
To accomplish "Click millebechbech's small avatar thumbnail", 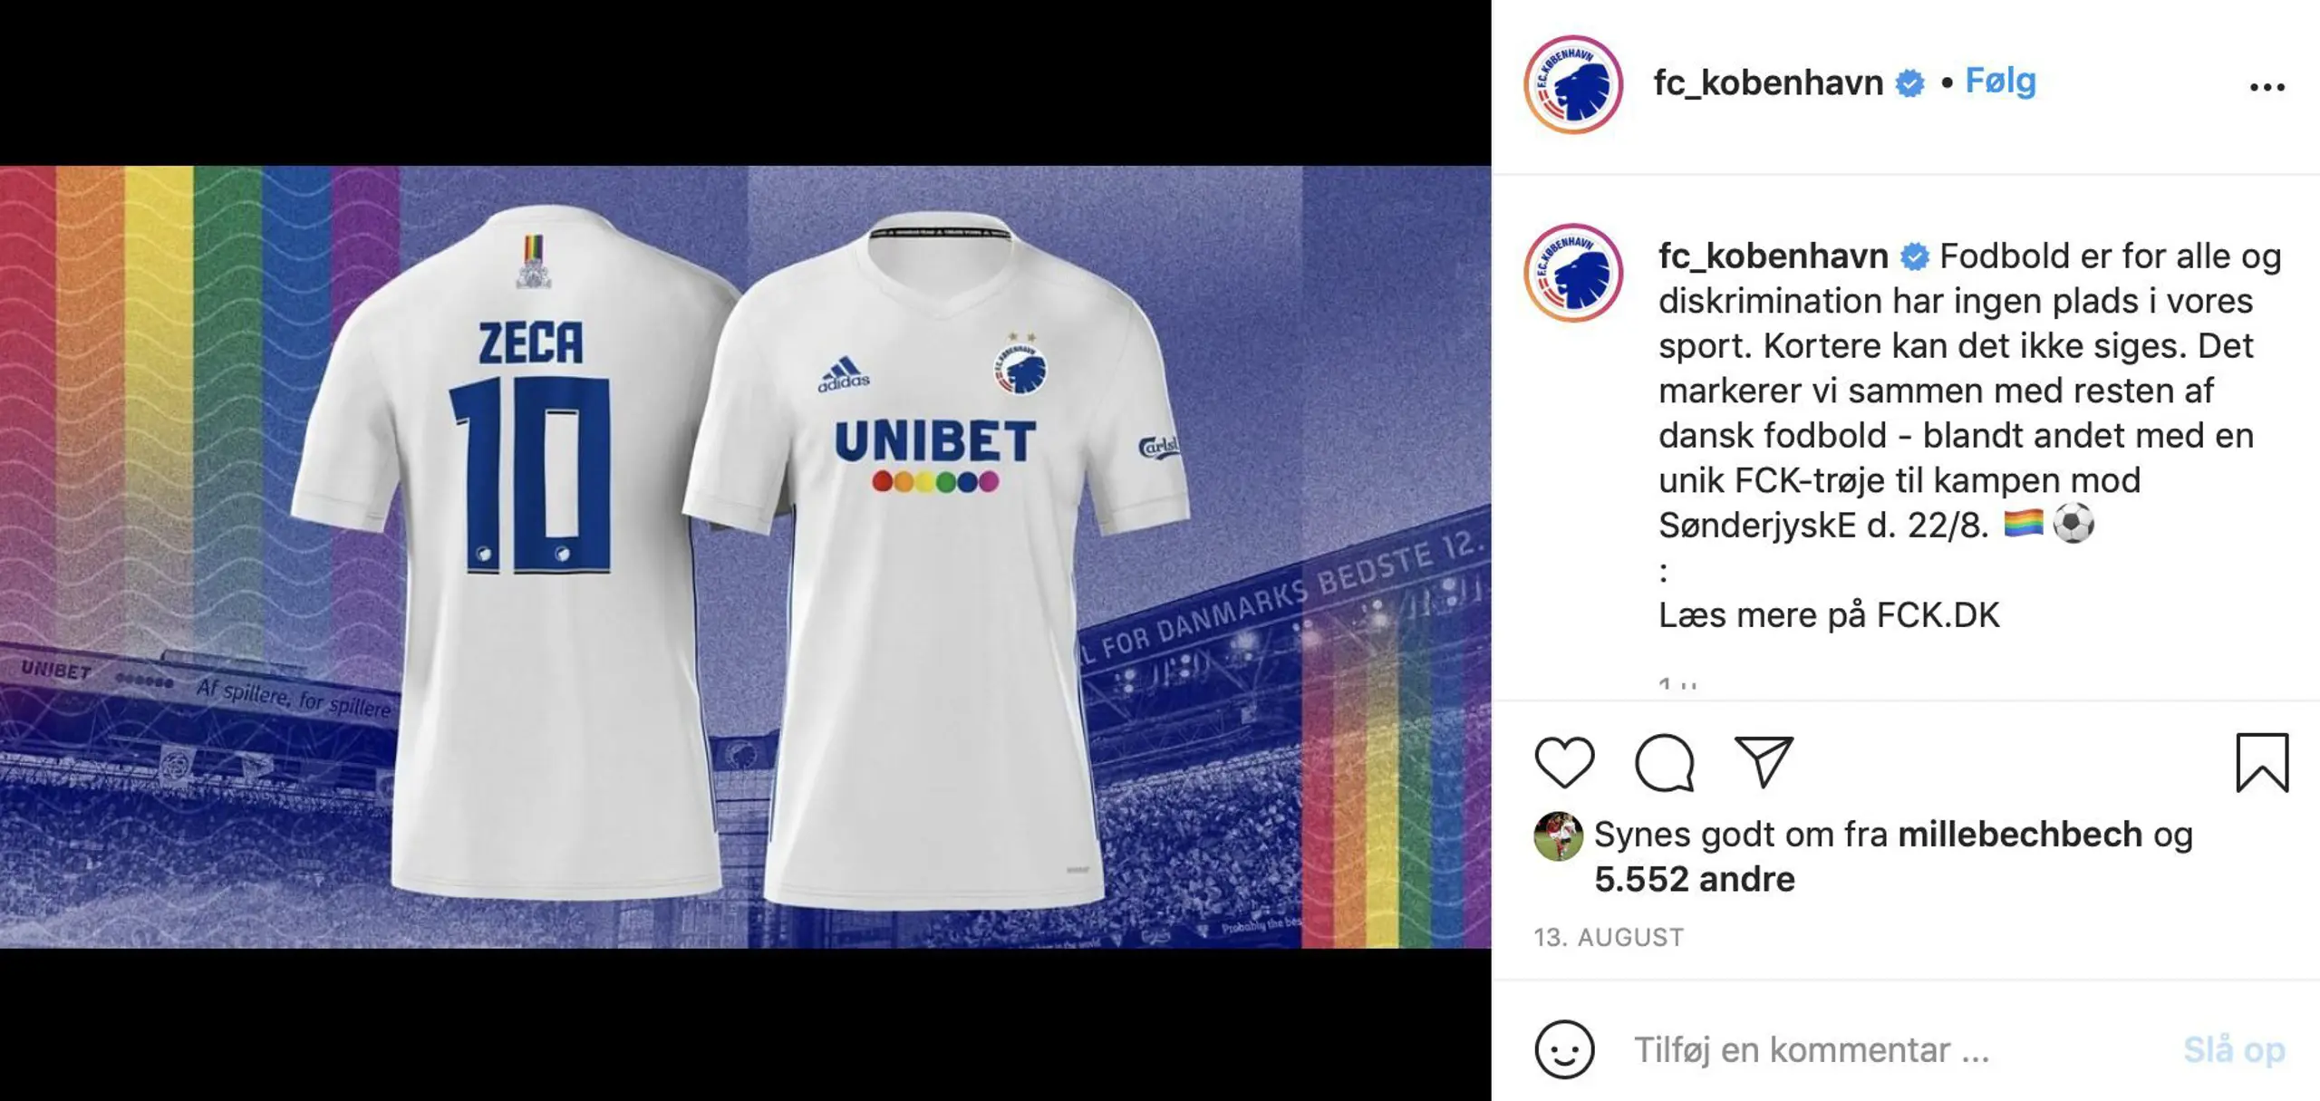I will point(1558,835).
